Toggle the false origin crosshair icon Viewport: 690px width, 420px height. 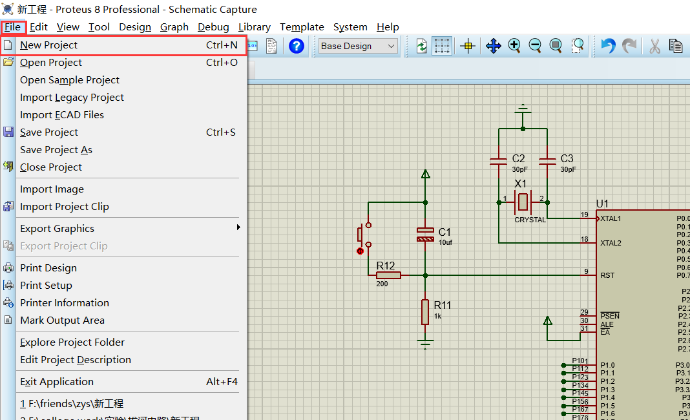coord(468,46)
